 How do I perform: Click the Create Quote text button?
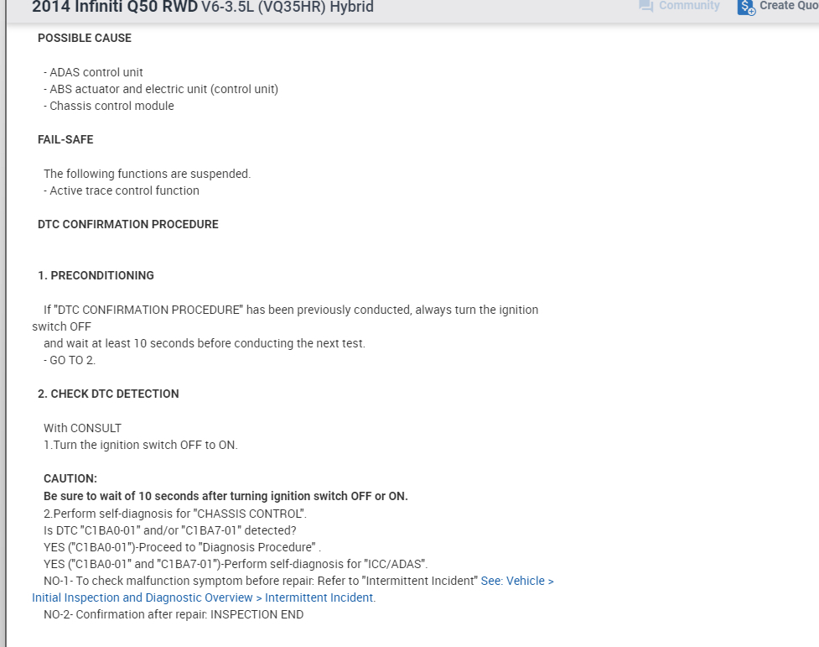point(788,6)
